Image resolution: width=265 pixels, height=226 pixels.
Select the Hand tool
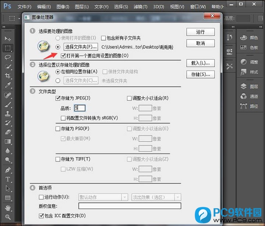(x=8, y=208)
